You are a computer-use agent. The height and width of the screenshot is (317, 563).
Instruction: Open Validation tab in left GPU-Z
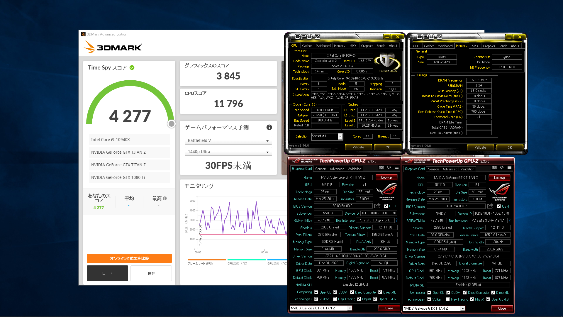354,169
